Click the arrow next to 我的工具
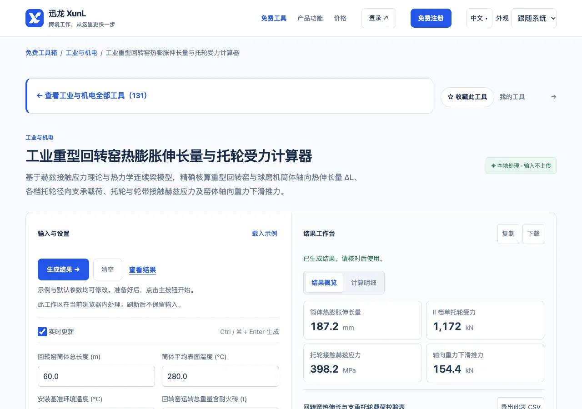 point(553,97)
